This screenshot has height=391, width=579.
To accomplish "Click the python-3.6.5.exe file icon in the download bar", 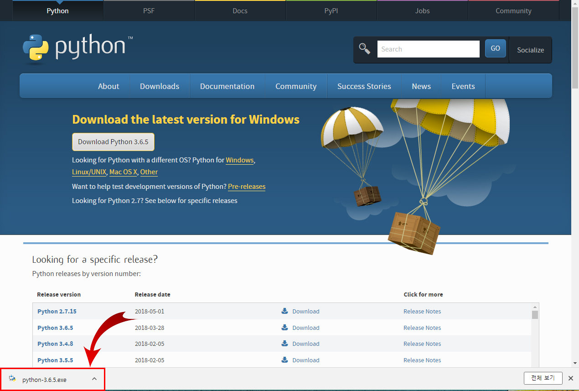I will click(x=12, y=379).
